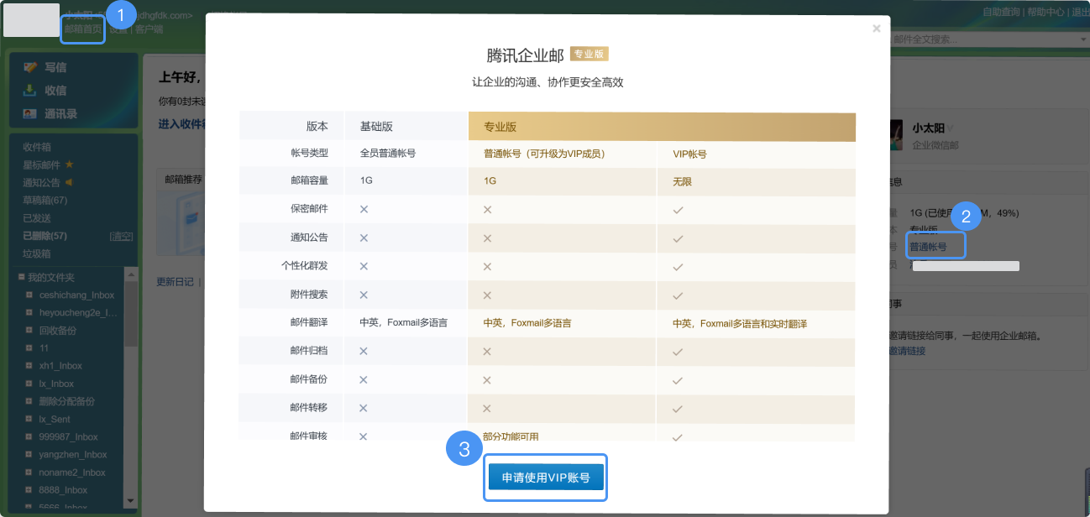This screenshot has height=517, width=1090.
Task: Click the folder list scroll-up arrow
Action: [x=130, y=274]
